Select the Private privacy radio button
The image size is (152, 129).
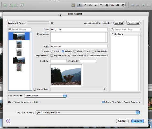63,51
